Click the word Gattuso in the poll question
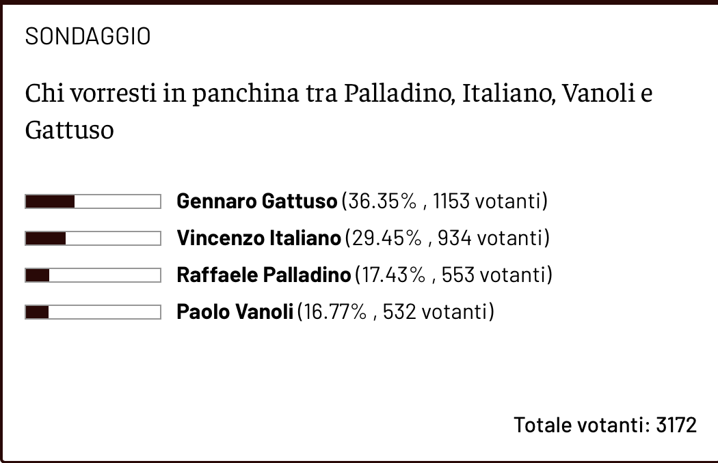Image resolution: width=718 pixels, height=463 pixels. click(x=69, y=130)
